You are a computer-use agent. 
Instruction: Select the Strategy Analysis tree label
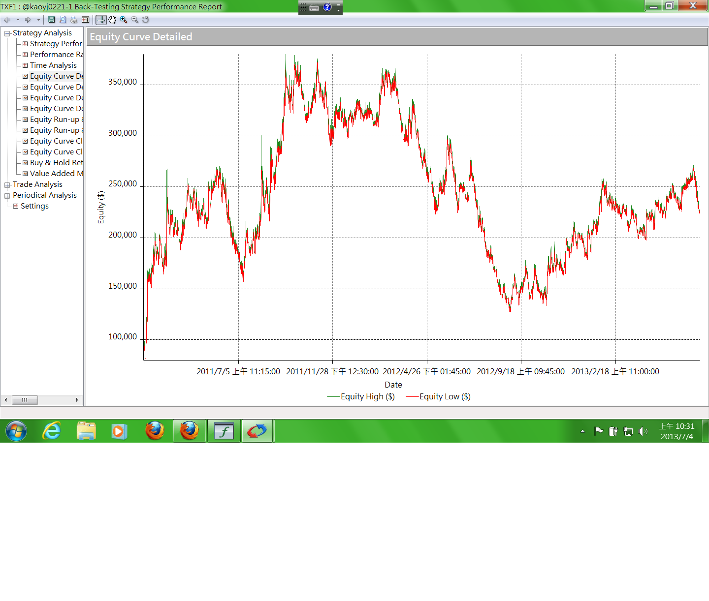click(x=42, y=33)
